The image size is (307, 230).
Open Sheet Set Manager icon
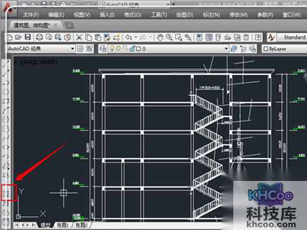click(x=228, y=37)
